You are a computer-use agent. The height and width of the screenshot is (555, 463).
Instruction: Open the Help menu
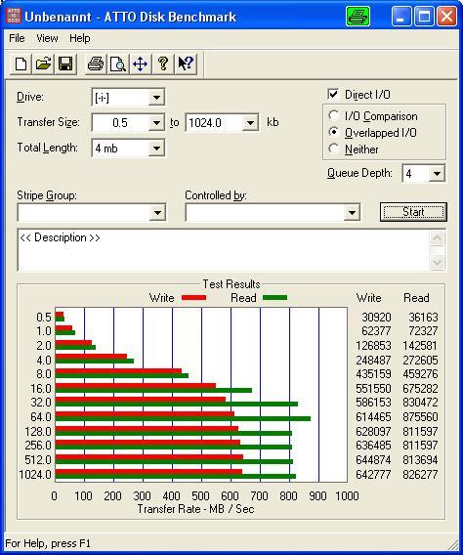coord(79,38)
